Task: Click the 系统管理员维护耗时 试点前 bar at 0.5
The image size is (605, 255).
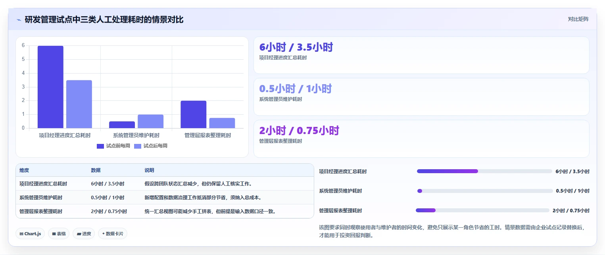Action: pyautogui.click(x=122, y=125)
